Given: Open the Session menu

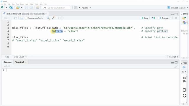Looking at the screenshot, I should (22, 4).
